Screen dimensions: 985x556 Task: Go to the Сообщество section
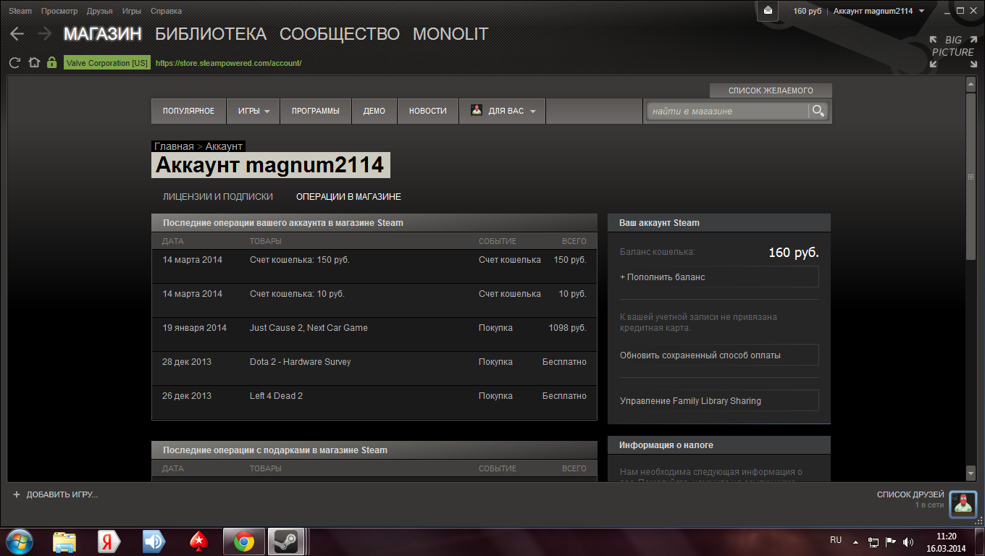coord(340,34)
